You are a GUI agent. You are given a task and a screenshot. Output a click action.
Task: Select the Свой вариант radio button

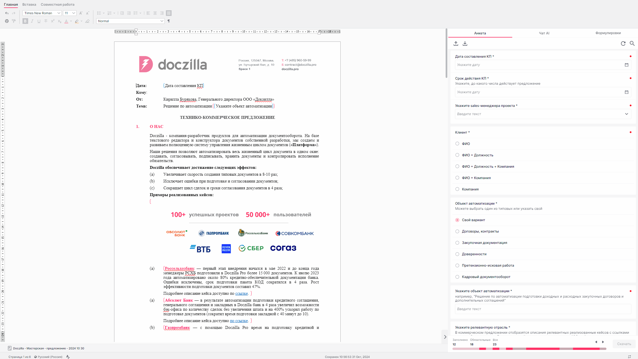[457, 220]
